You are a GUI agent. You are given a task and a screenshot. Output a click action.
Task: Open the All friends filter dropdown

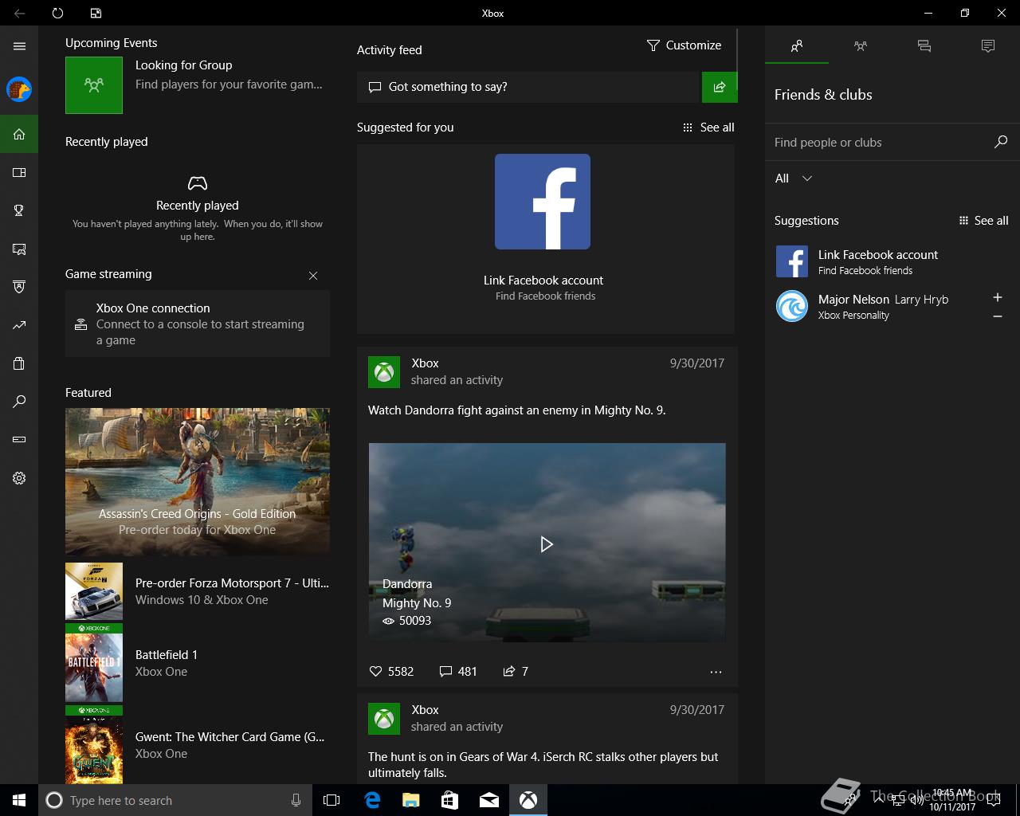point(794,178)
